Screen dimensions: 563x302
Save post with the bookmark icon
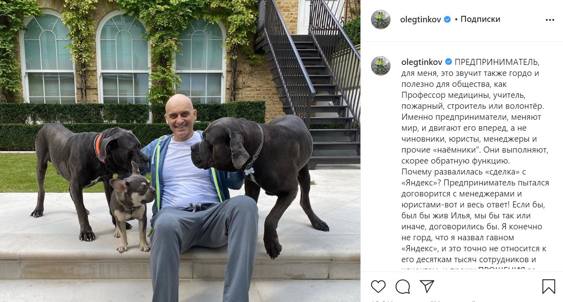(x=548, y=287)
